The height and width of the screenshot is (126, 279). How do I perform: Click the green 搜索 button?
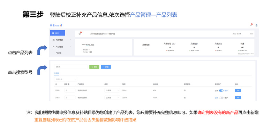pyautogui.click(x=94, y=67)
